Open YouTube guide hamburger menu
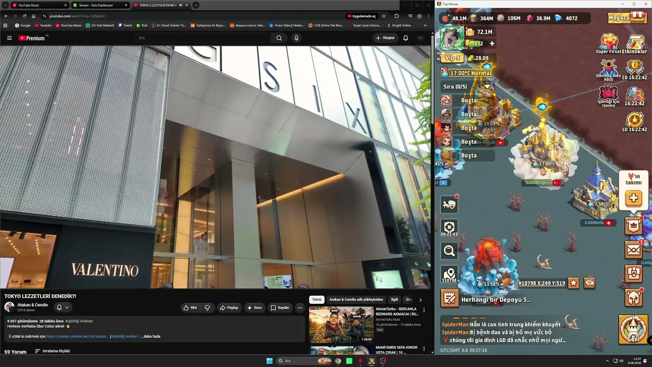652x367 pixels. pyautogui.click(x=9, y=38)
